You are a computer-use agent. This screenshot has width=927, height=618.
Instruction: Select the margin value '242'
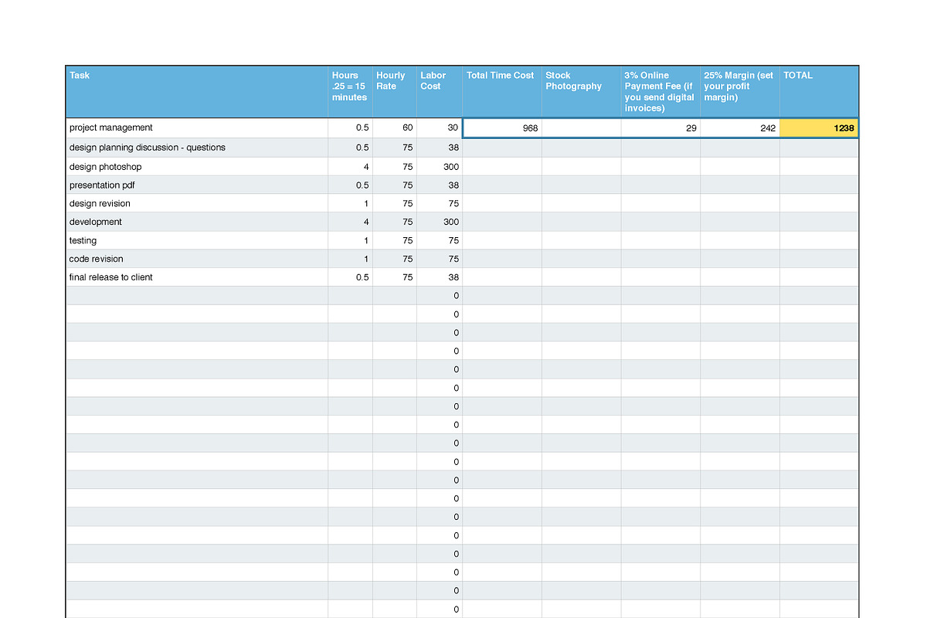740,128
